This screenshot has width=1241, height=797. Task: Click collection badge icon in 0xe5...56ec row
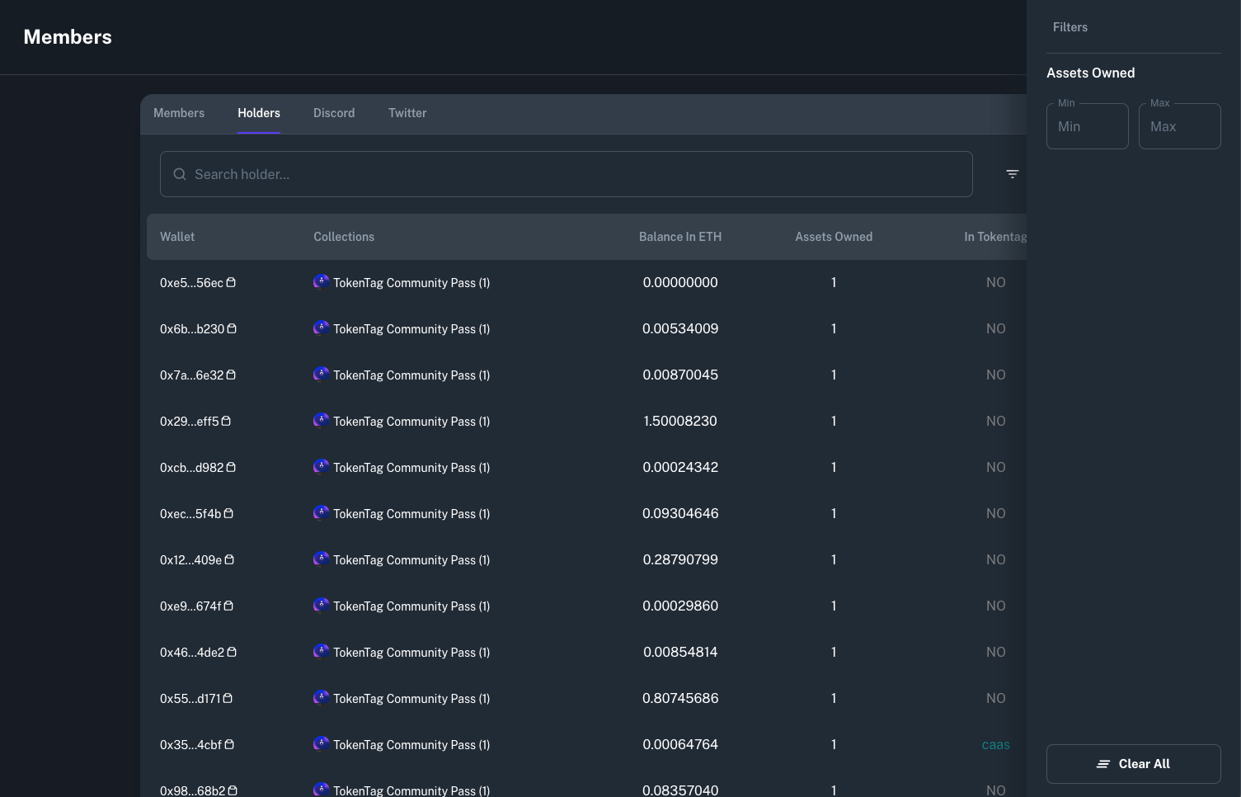coord(321,282)
